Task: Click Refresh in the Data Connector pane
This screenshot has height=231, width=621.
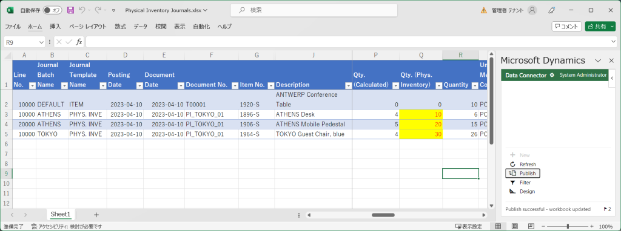Action: point(523,164)
